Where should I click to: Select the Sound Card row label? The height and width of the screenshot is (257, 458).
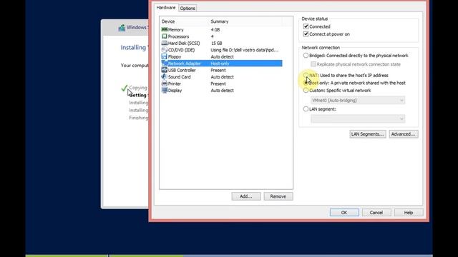180,77
